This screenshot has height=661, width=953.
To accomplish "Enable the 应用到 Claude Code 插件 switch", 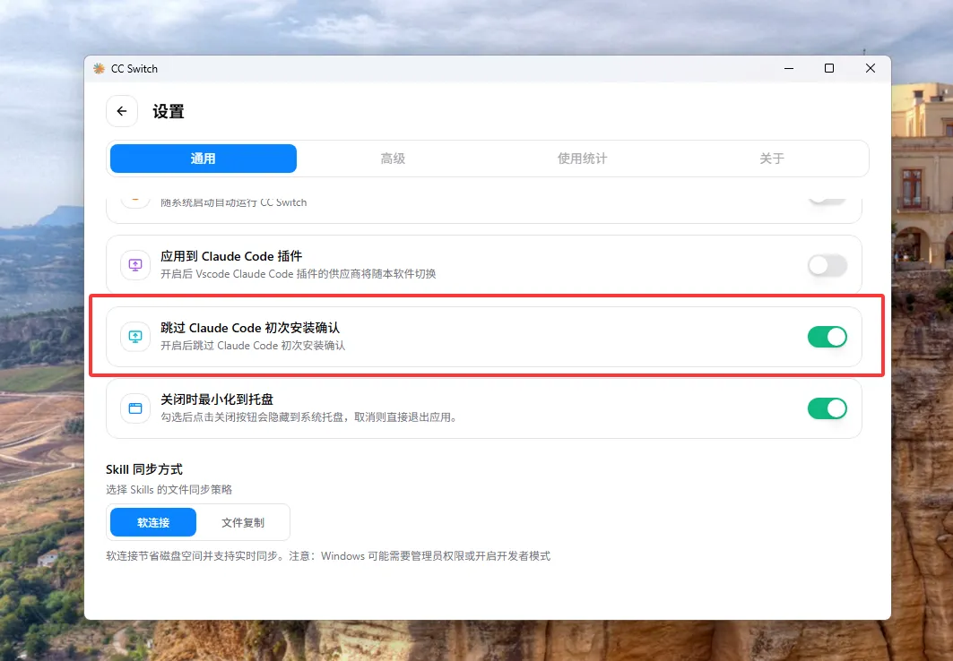I will pyautogui.click(x=827, y=265).
